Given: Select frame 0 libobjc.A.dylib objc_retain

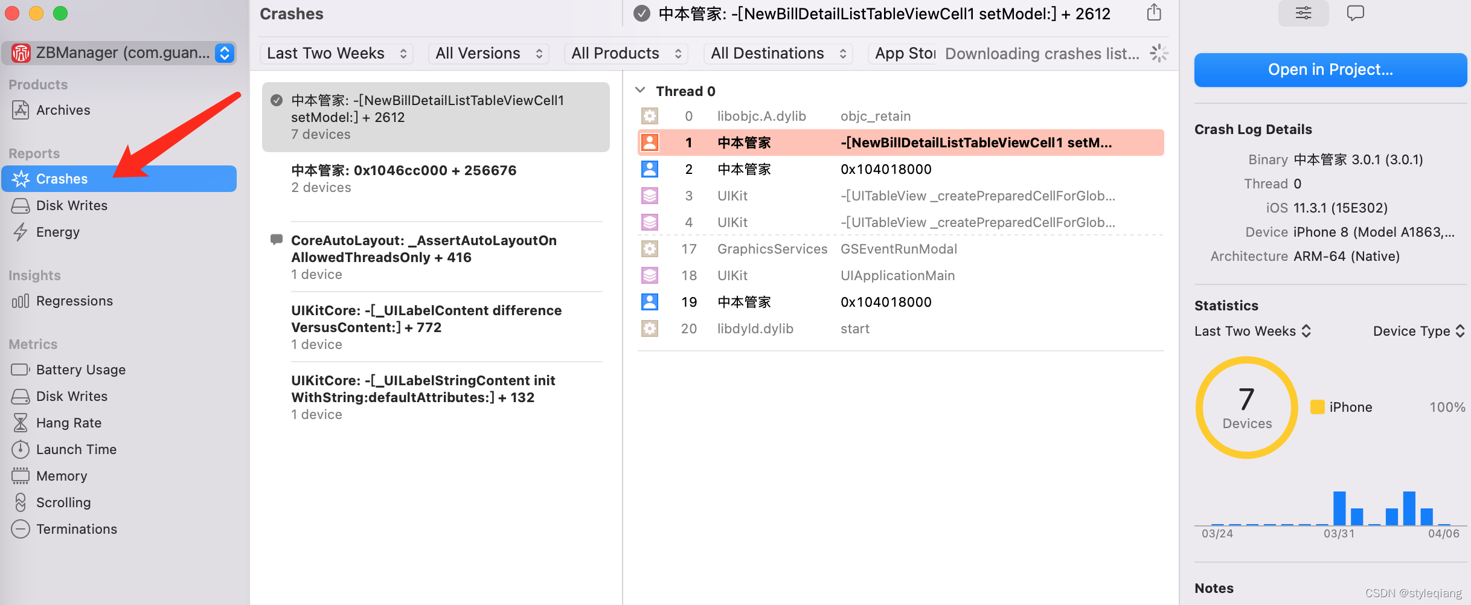Looking at the screenshot, I should click(x=900, y=116).
